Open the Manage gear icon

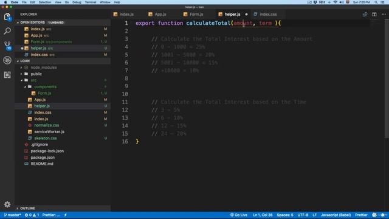coord(7,204)
